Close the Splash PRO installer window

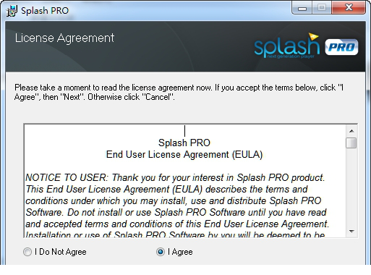pos(349,8)
